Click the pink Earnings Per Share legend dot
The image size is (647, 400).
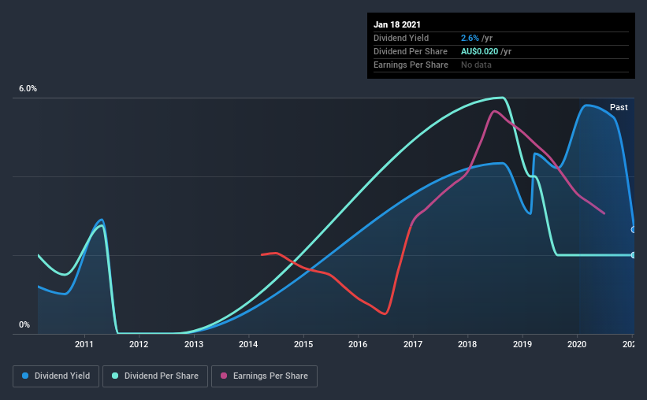pyautogui.click(x=224, y=376)
